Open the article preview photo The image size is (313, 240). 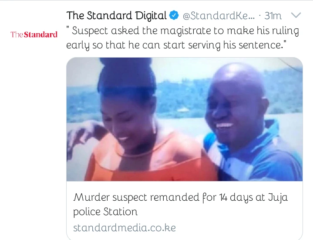pos(185,119)
